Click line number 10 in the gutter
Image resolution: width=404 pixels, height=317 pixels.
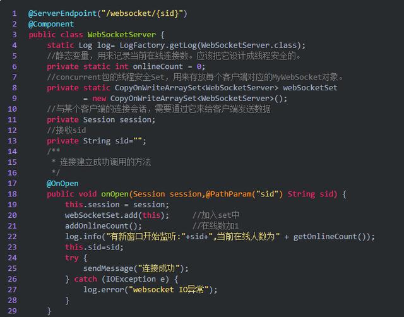tap(13, 109)
